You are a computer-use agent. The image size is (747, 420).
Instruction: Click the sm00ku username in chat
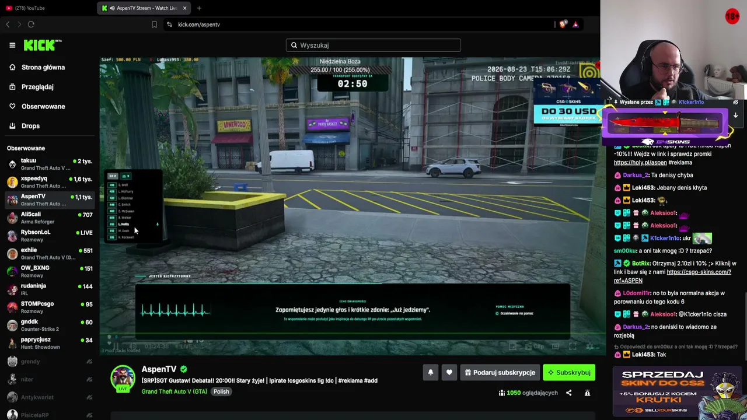pos(624,251)
